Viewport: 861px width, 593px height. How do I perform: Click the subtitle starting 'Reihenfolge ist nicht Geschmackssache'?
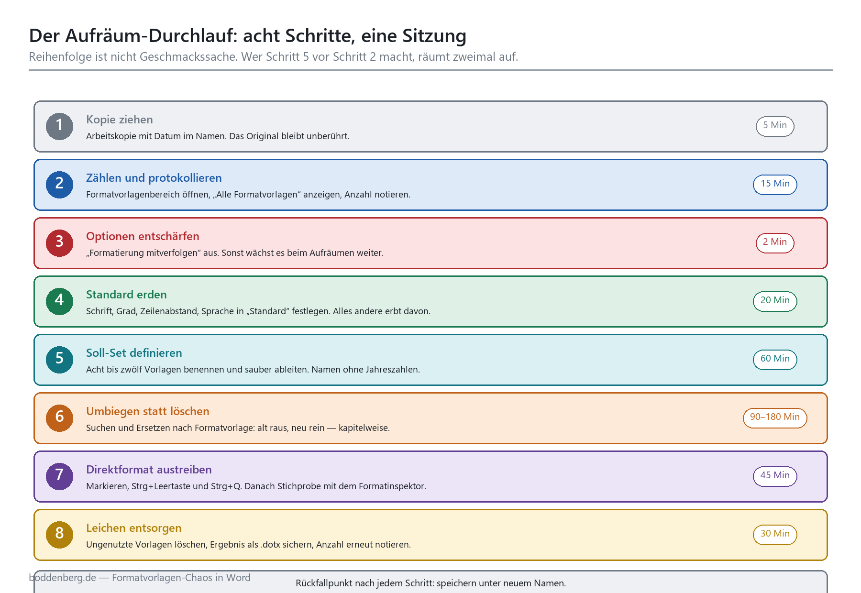(x=274, y=57)
